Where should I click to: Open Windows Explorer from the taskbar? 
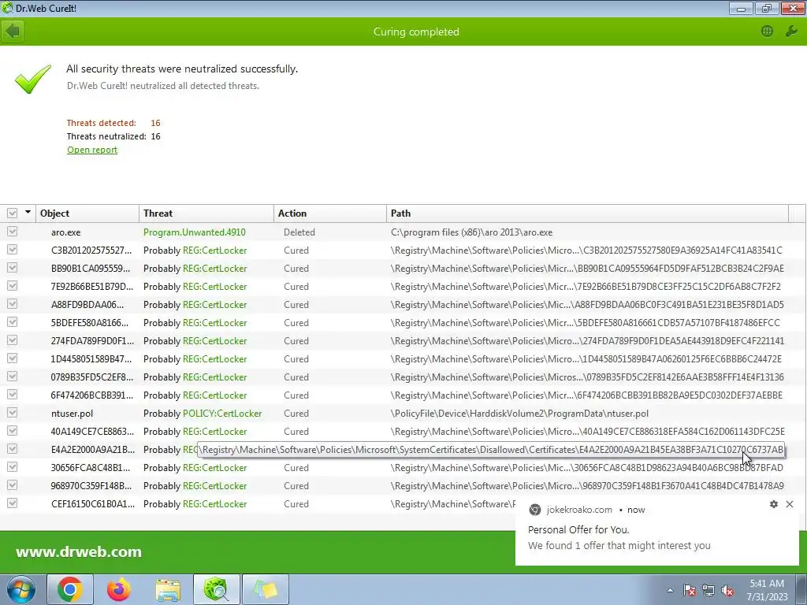pos(168,589)
